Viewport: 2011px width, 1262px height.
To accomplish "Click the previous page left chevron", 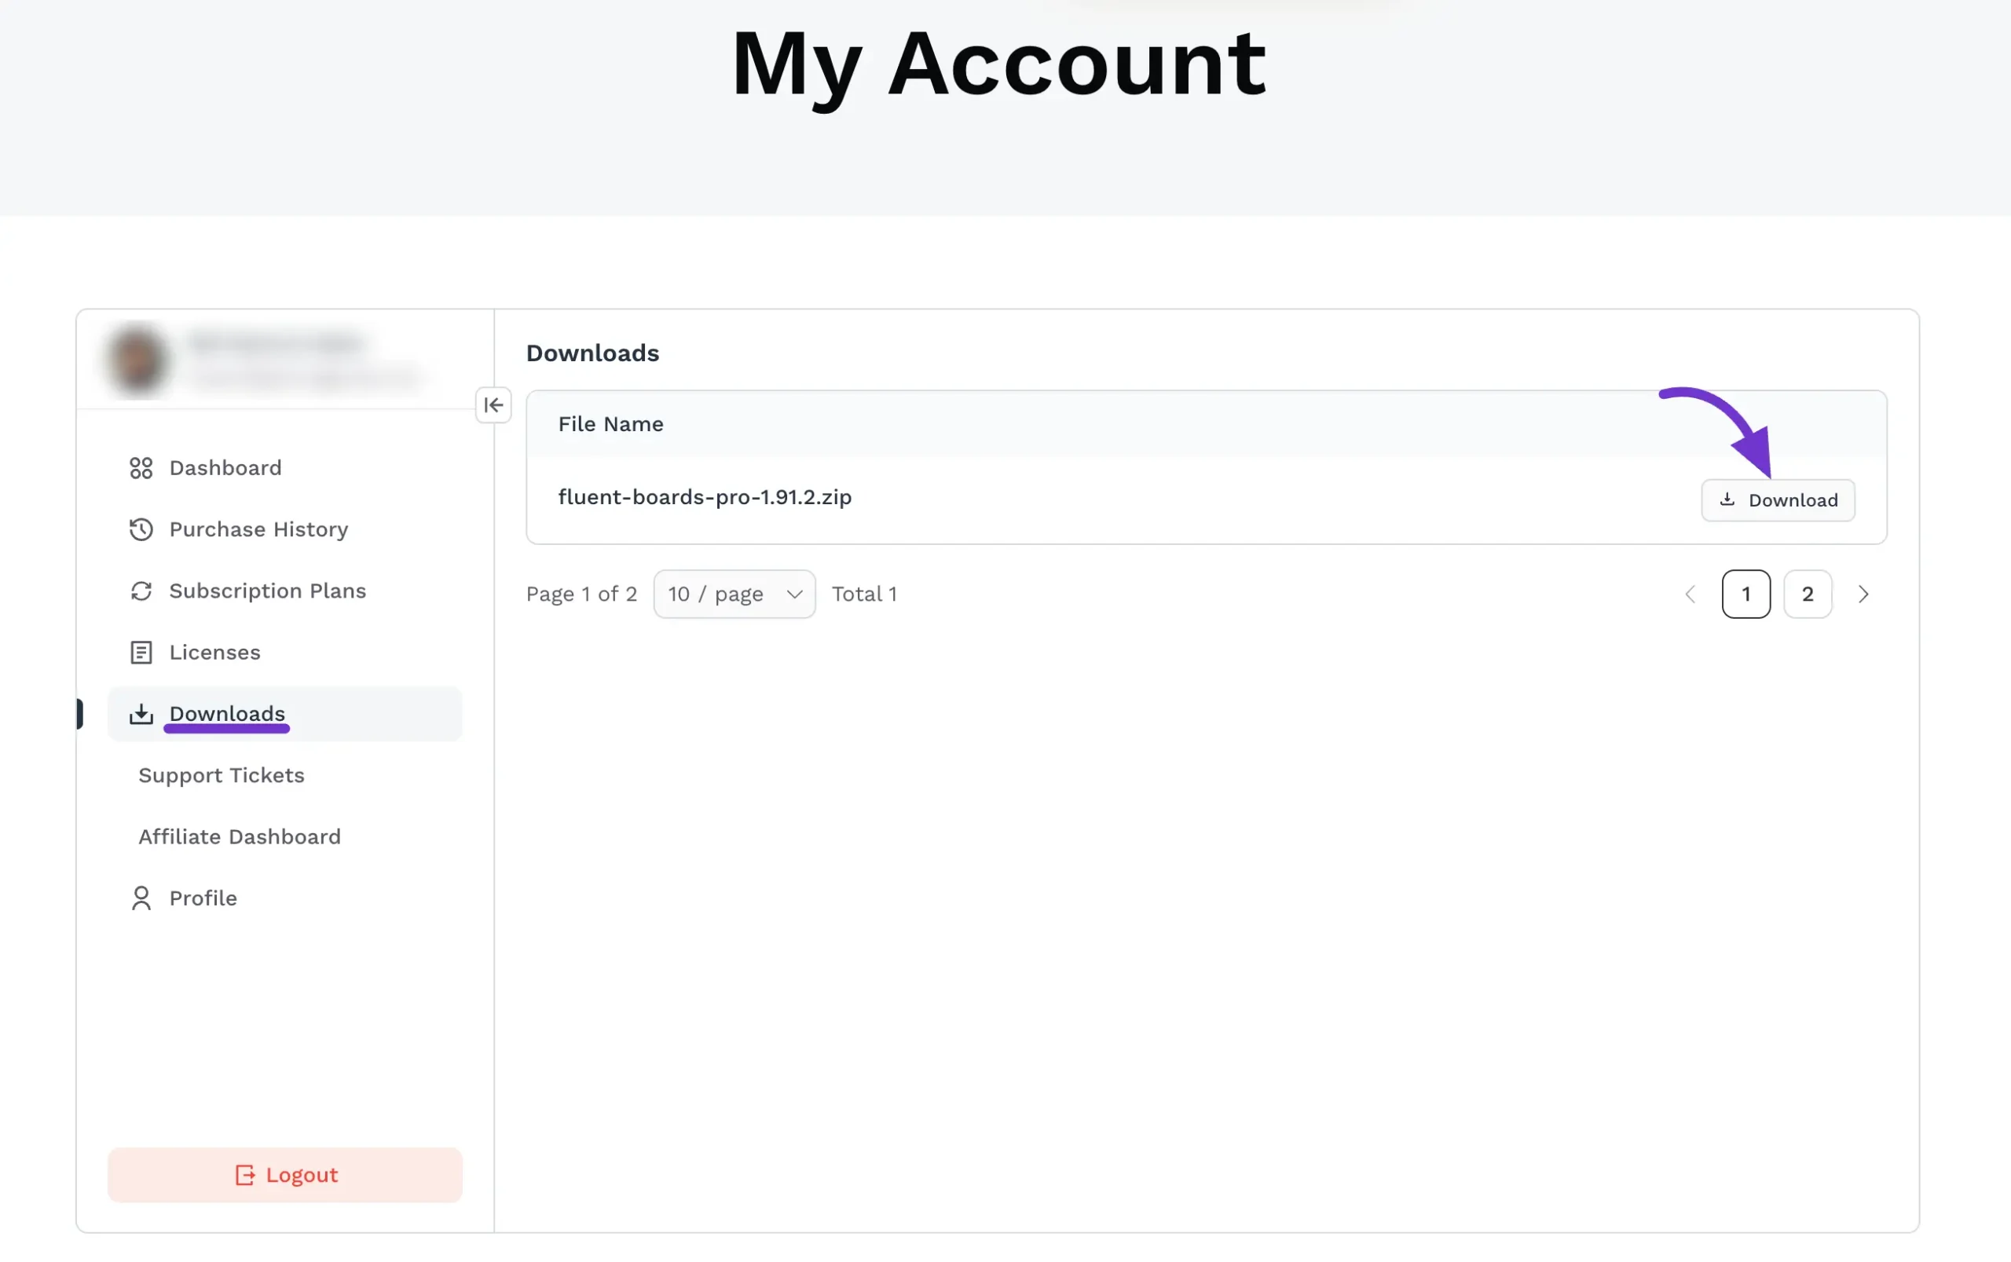I will pos(1690,594).
